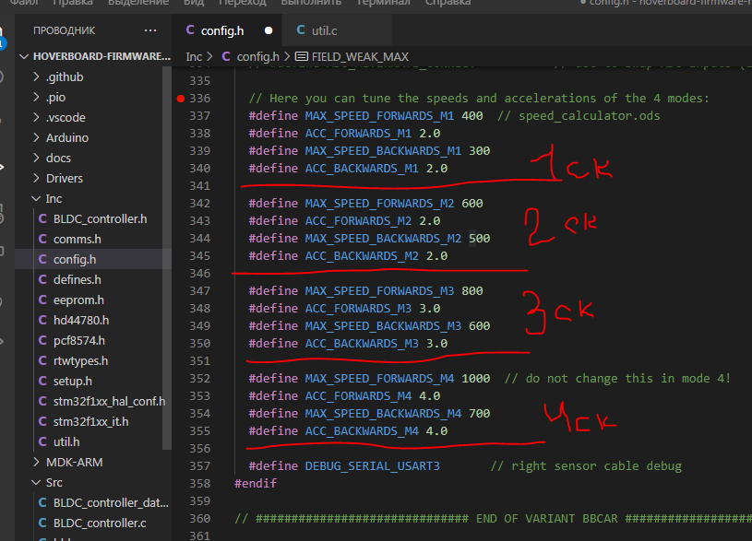This screenshot has width=752, height=541.
Task: Remove the breakpoint on line 336
Action: click(x=179, y=98)
